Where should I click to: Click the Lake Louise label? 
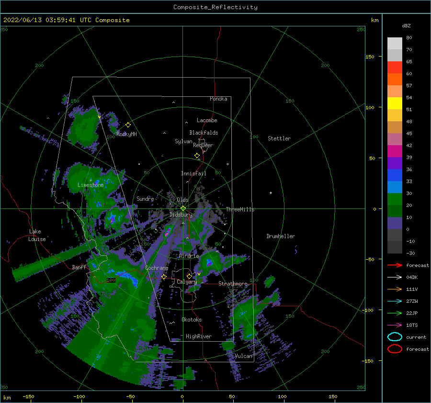(37, 235)
